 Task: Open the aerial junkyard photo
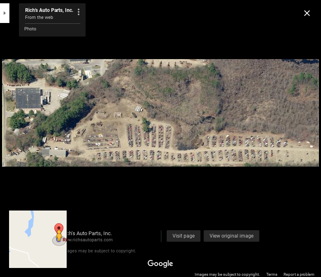point(160,113)
